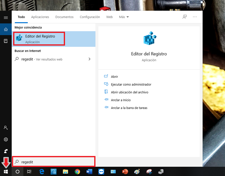Click the Buscar en Internet heading
225x176 pixels.
[x=27, y=51]
